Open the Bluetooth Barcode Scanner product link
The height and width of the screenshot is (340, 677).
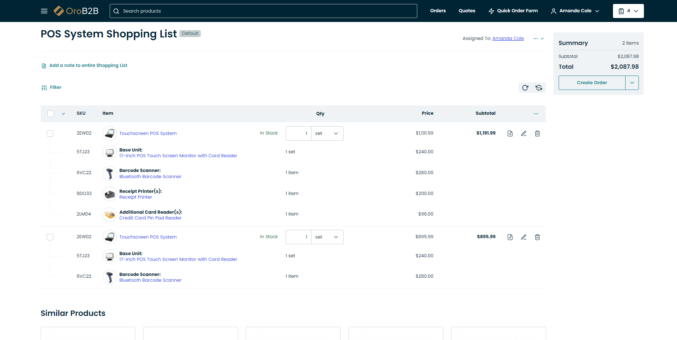[150, 177]
